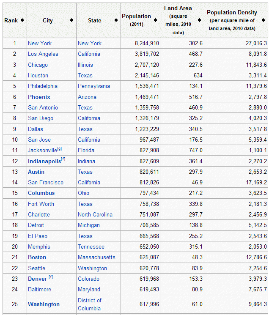Viewport: 269px width, 315px height.
Task: Open the Charlotte link
Action: 39,214
